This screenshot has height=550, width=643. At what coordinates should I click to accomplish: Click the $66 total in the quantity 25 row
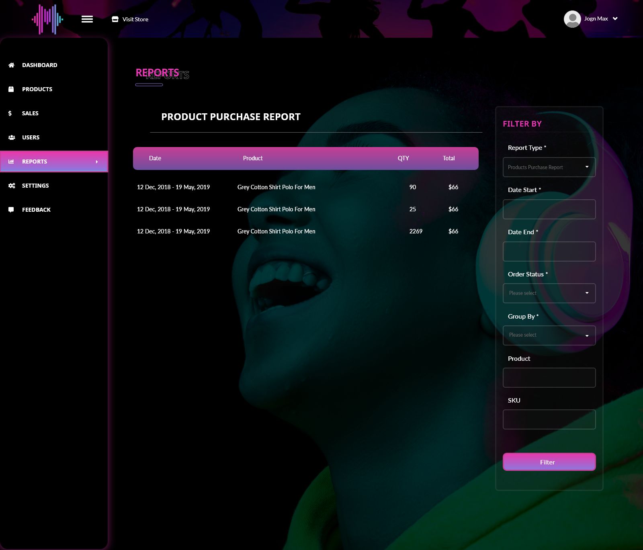453,209
